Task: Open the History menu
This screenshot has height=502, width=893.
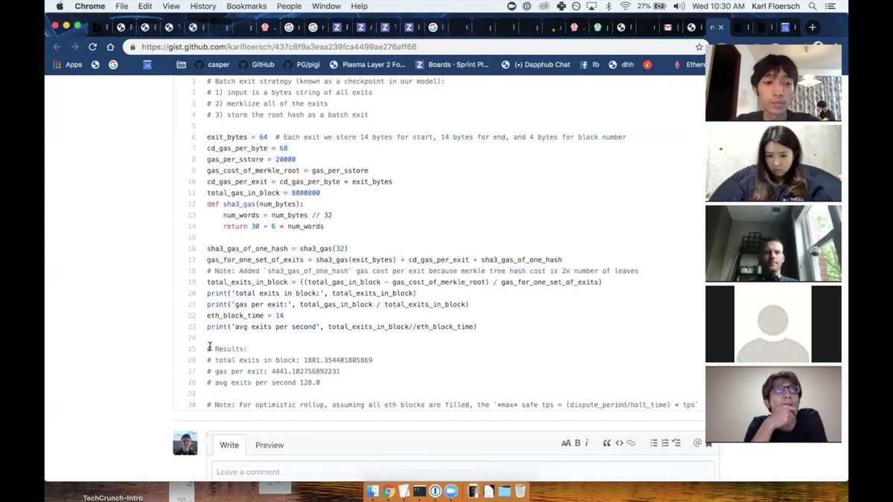Action: click(202, 6)
